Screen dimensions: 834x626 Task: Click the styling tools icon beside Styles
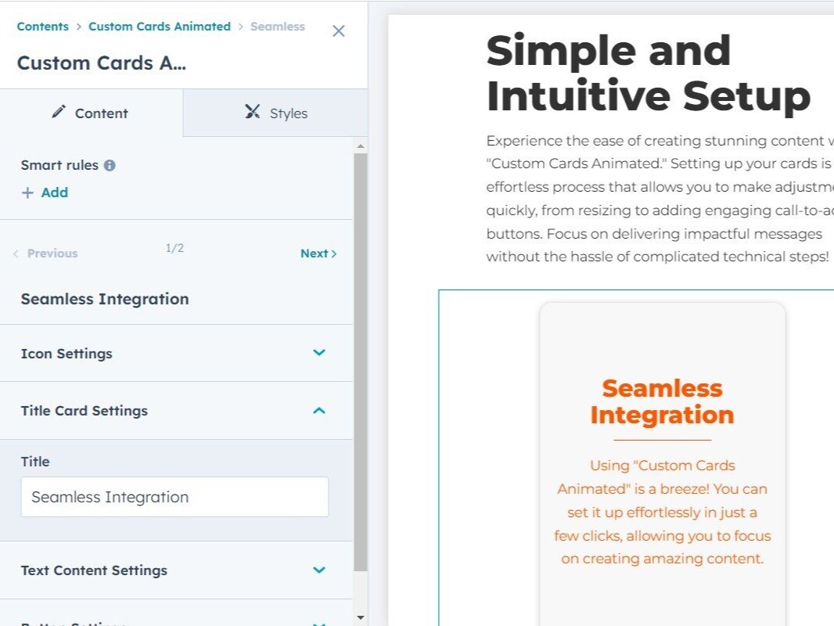[252, 112]
